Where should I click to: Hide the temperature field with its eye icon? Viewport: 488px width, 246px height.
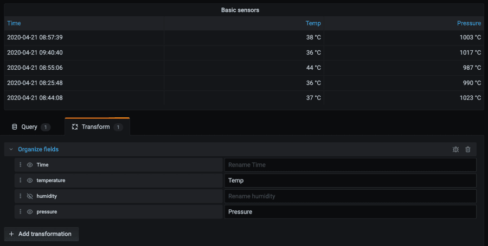point(30,181)
